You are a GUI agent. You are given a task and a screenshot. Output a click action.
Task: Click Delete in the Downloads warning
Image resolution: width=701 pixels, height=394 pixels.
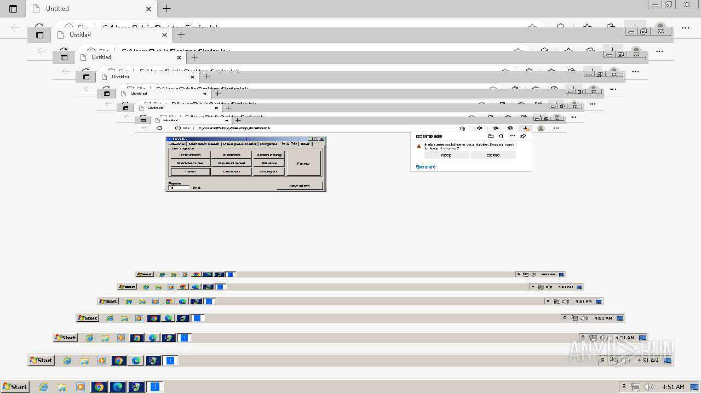[x=493, y=155]
